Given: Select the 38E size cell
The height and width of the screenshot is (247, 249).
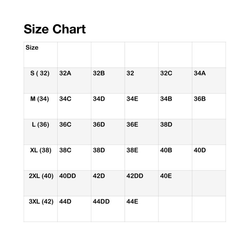Looking at the screenshot, I should 133,150.
